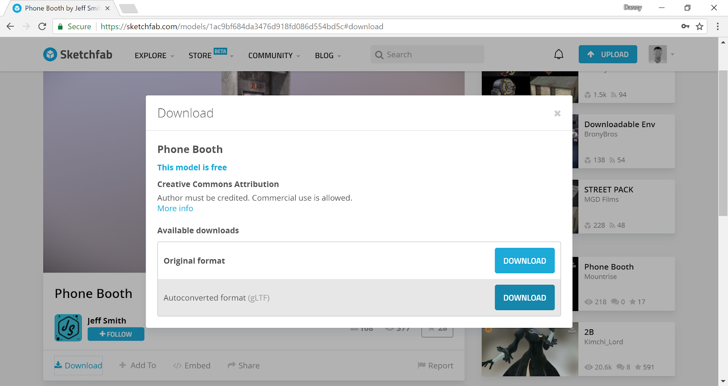The height and width of the screenshot is (386, 728).
Task: Expand the COMMUNITY menu
Action: pyautogui.click(x=274, y=55)
